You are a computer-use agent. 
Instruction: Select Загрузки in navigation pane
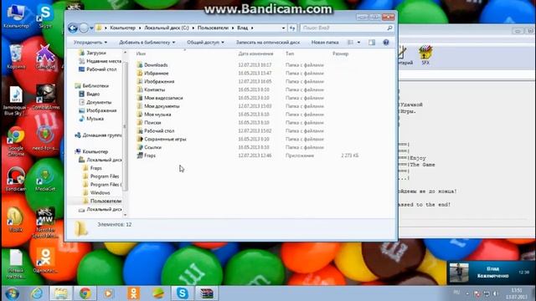click(x=93, y=53)
